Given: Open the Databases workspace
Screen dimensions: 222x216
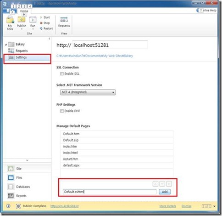Looking at the screenshot, I should point(27,187).
